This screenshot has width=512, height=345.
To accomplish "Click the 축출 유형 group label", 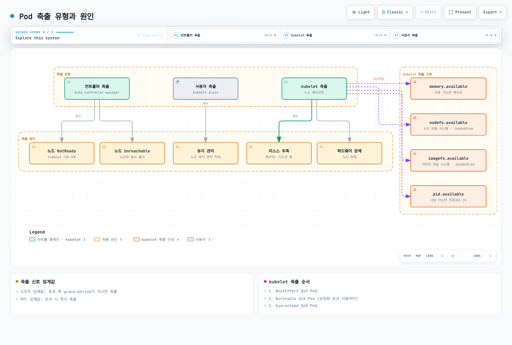I will coord(63,74).
